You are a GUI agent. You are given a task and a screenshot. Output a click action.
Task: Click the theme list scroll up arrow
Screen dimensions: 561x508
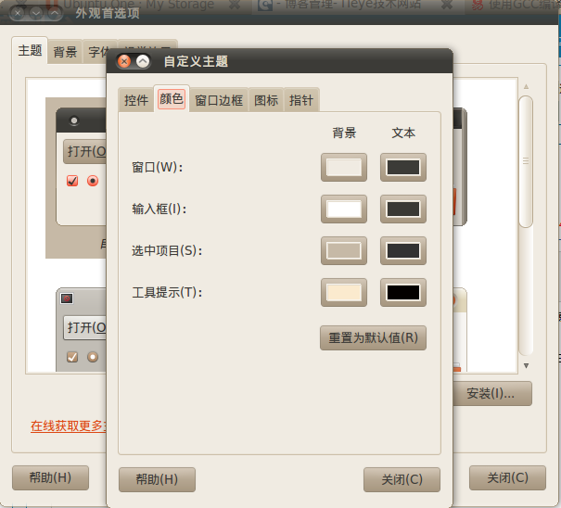[526, 86]
